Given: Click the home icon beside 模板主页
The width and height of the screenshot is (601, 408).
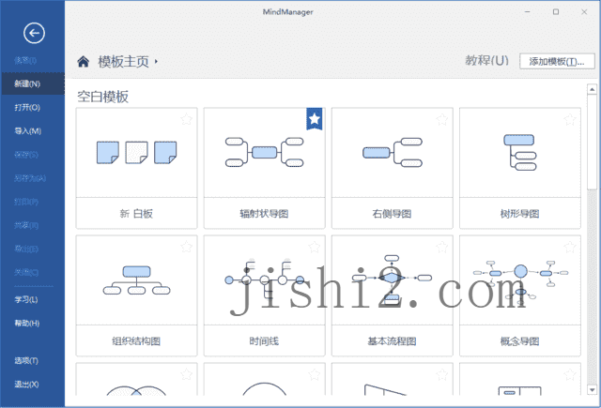Looking at the screenshot, I should (84, 61).
